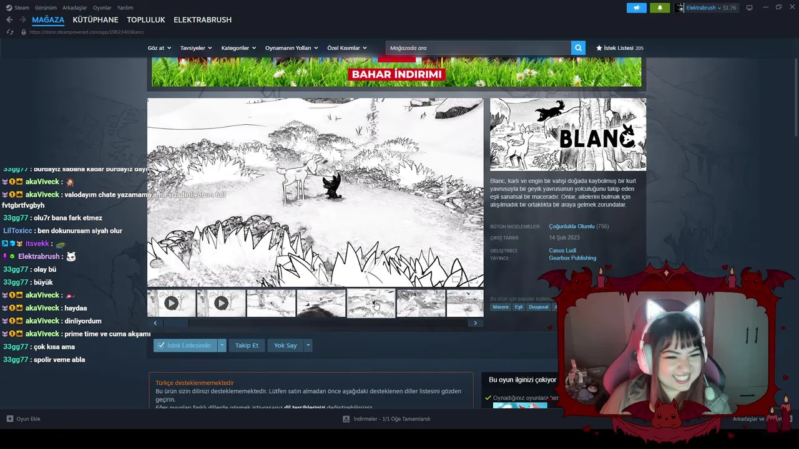Play the second trailer video thumbnail
This screenshot has width=799, height=449.
[x=221, y=303]
